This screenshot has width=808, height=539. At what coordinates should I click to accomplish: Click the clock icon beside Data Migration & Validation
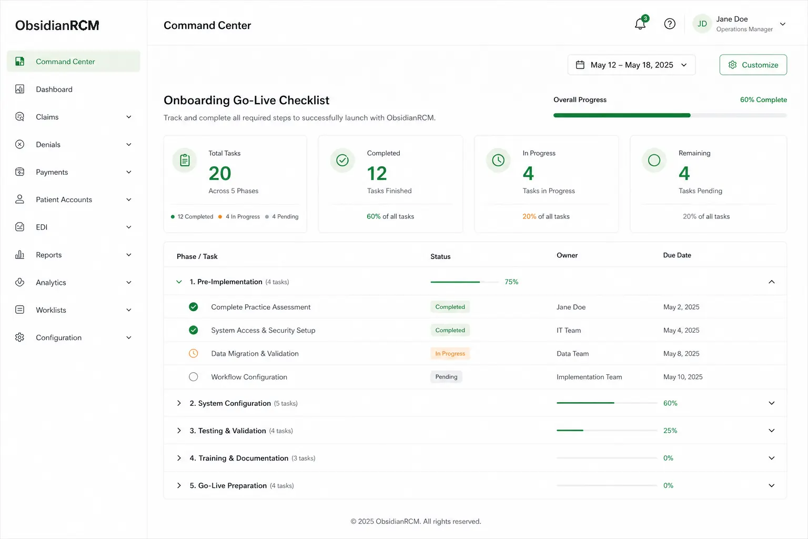point(194,354)
